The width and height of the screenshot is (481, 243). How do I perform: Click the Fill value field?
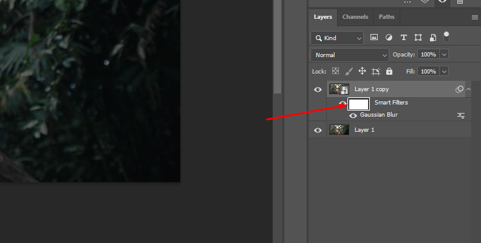pyautogui.click(x=428, y=71)
